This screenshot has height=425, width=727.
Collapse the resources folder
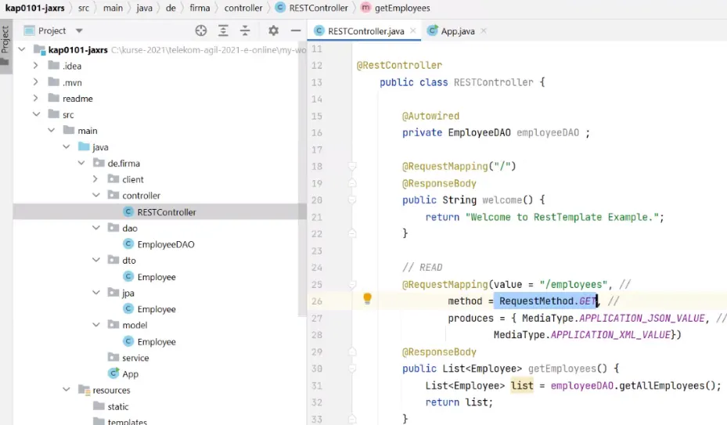tap(67, 390)
